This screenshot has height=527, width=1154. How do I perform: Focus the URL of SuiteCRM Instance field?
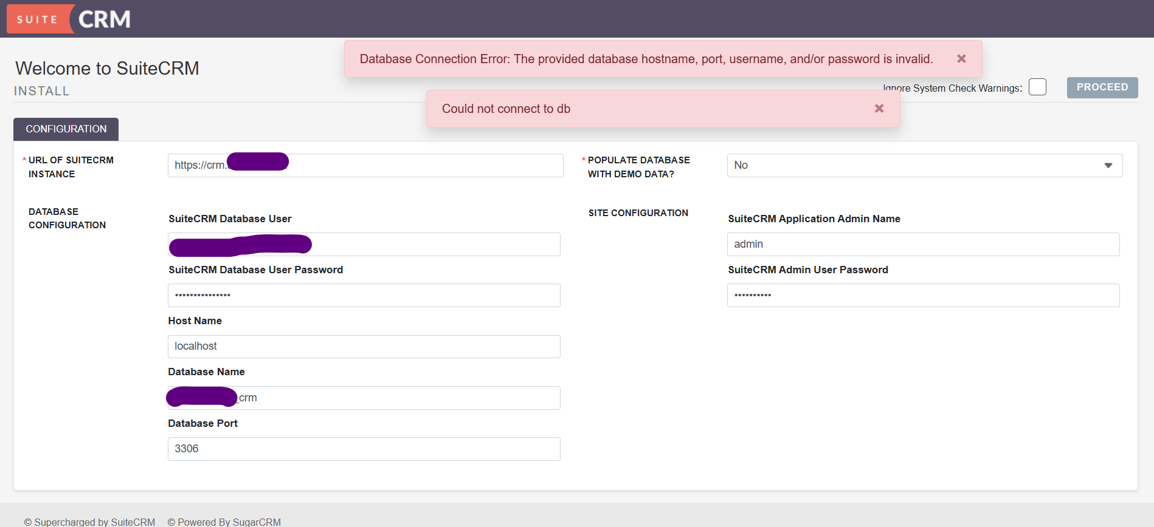(365, 165)
